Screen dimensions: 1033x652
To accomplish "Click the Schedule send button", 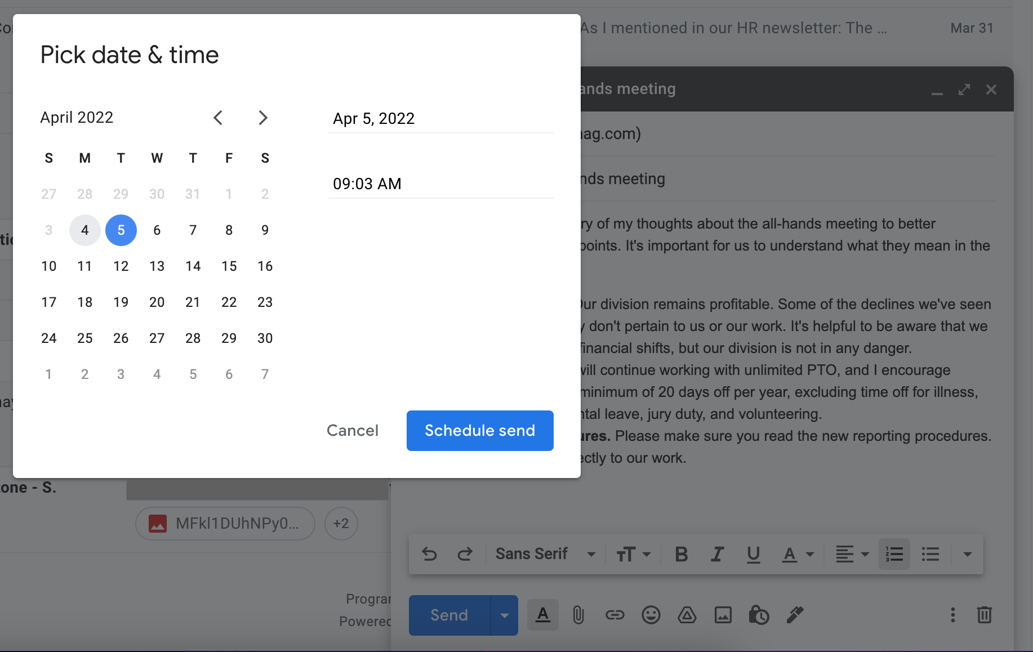I will [x=479, y=431].
